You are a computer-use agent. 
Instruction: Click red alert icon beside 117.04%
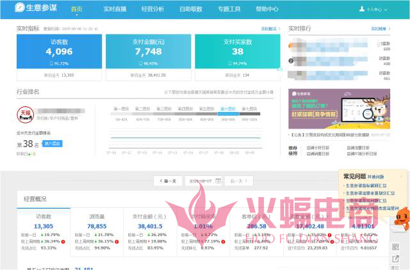coord(332,242)
